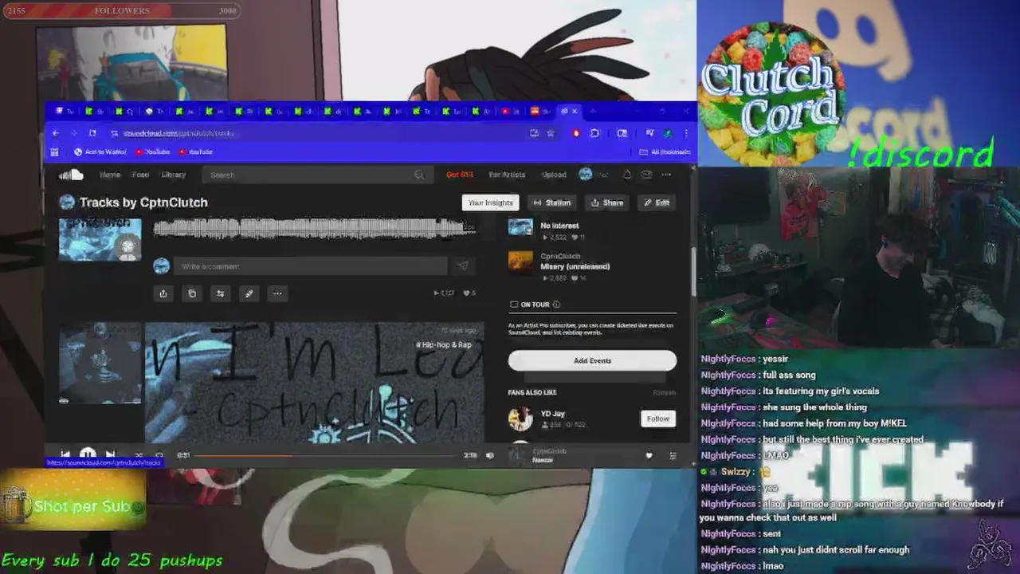Click the copy link icon under the track
The height and width of the screenshot is (574, 1020).
coord(192,293)
